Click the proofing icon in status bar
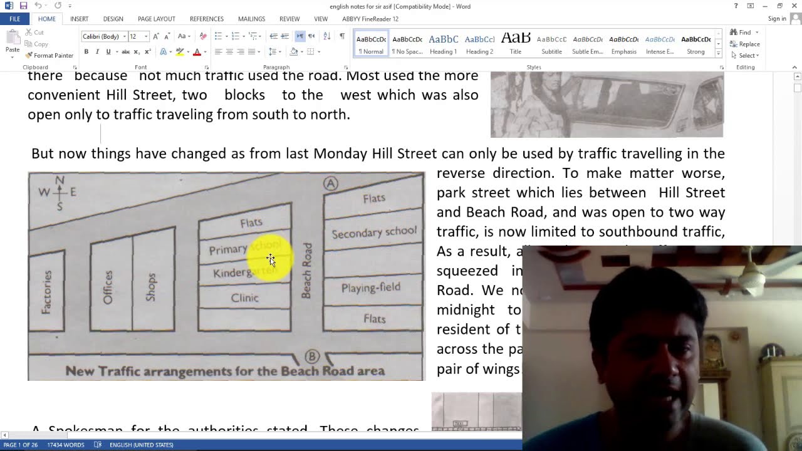The image size is (802, 451). pos(98,445)
